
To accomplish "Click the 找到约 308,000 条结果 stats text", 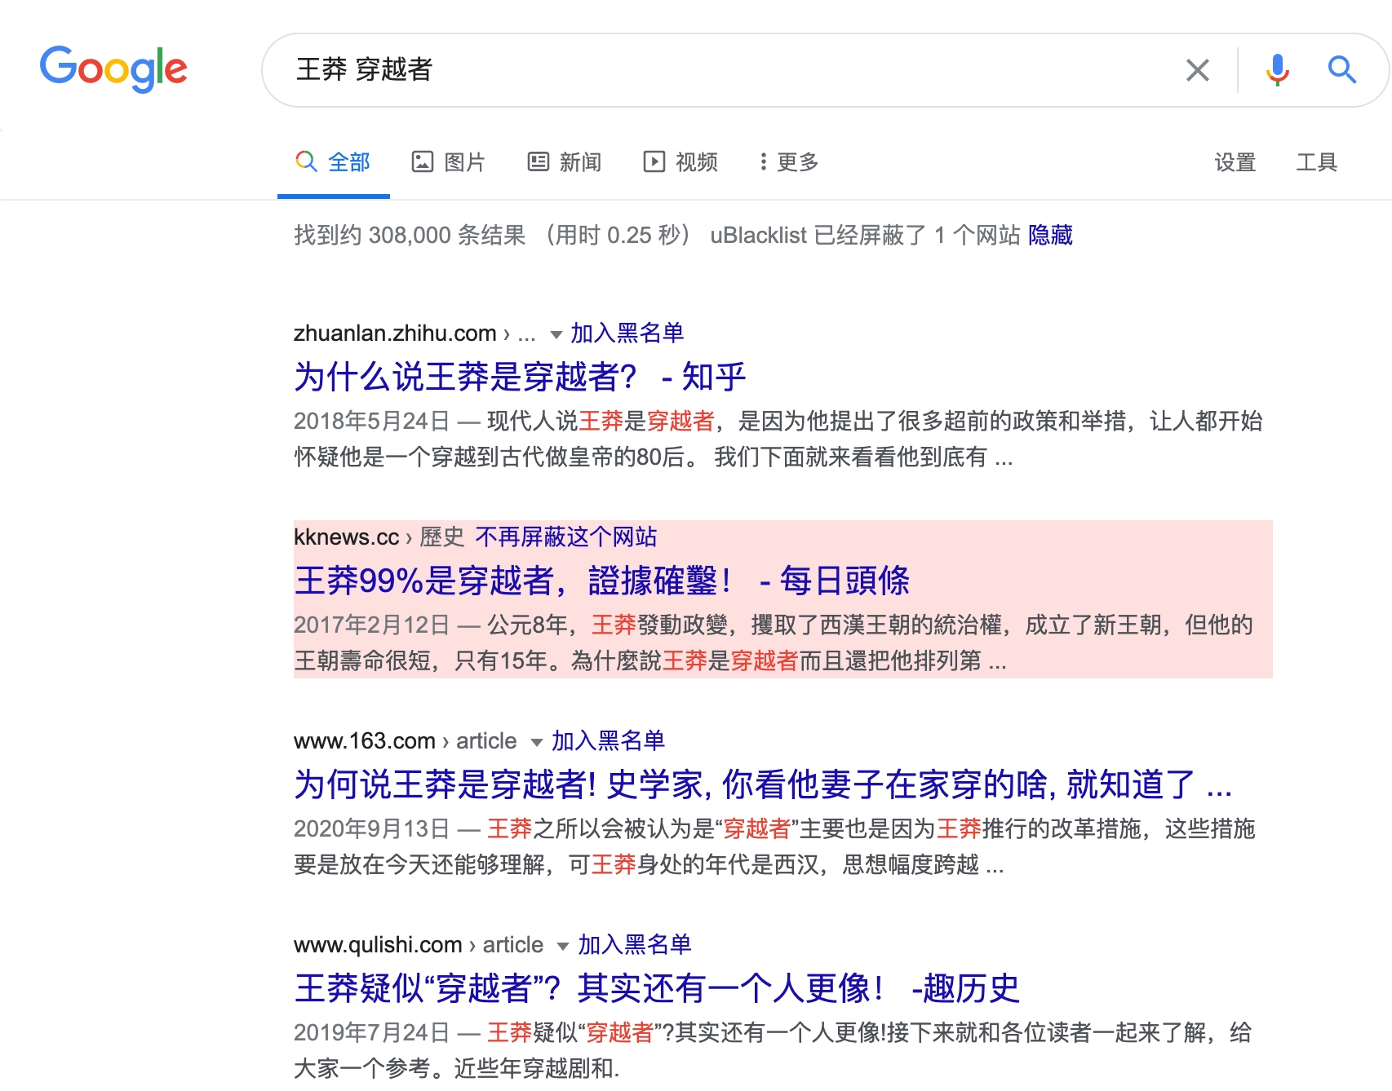I will click(x=410, y=235).
